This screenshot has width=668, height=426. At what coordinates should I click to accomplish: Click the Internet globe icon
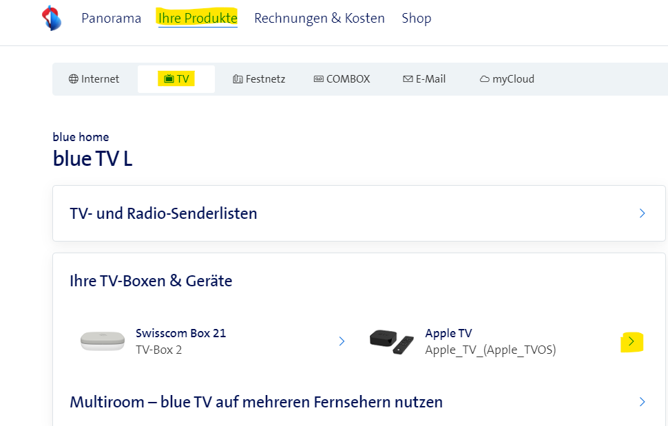click(x=74, y=79)
